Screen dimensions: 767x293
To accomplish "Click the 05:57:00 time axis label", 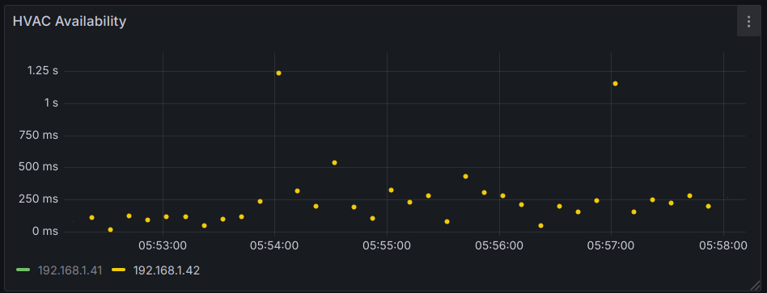I will (x=611, y=246).
